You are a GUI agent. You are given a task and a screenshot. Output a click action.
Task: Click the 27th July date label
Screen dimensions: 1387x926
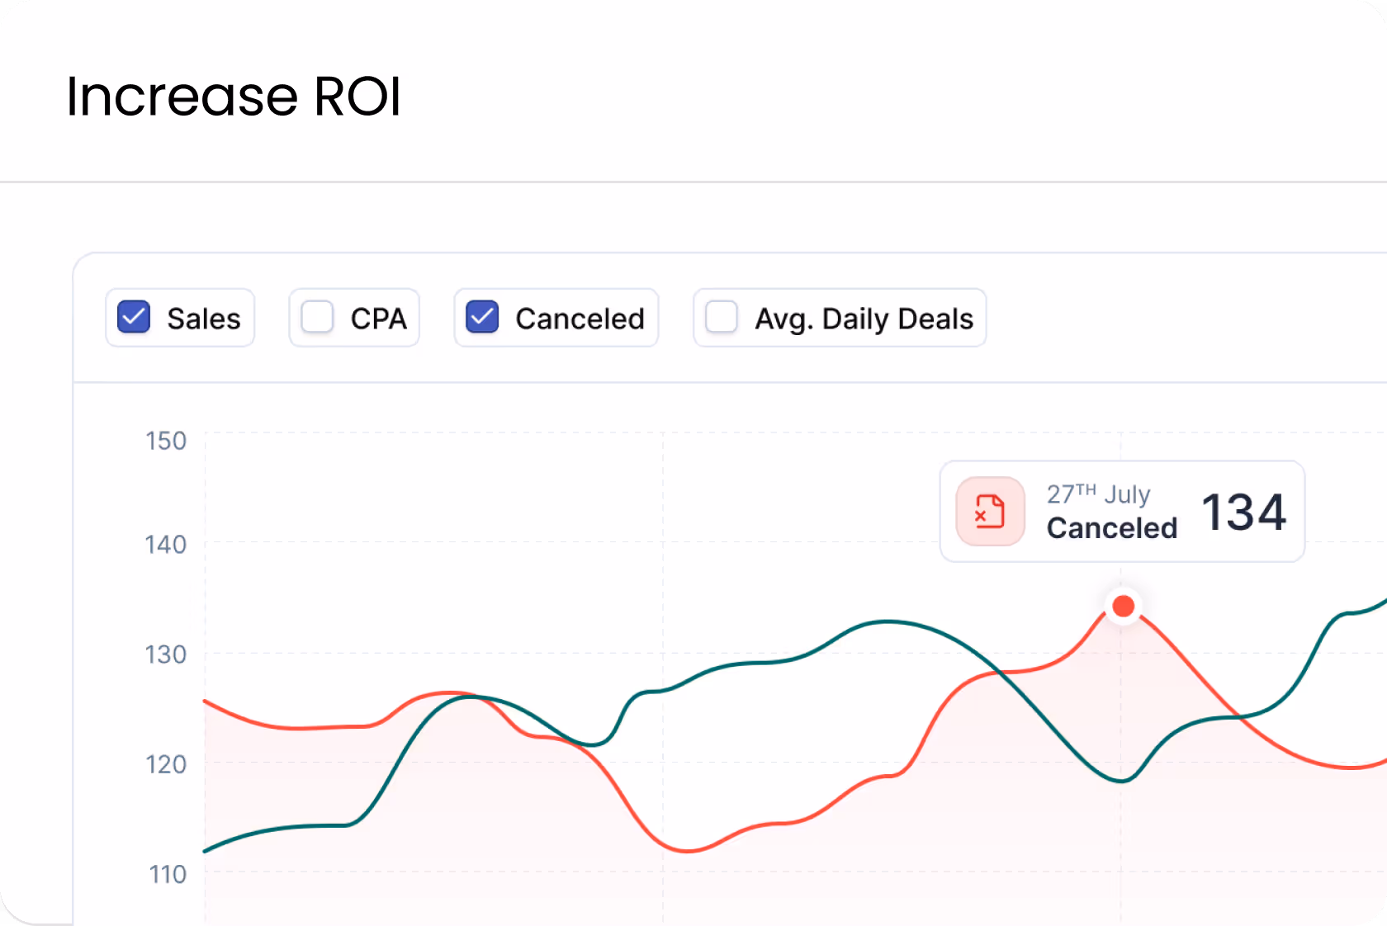pyautogui.click(x=1098, y=494)
